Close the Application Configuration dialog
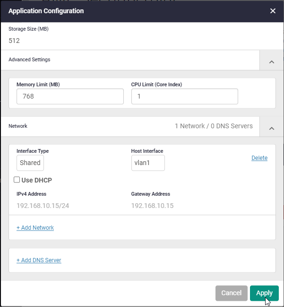 pyautogui.click(x=273, y=11)
